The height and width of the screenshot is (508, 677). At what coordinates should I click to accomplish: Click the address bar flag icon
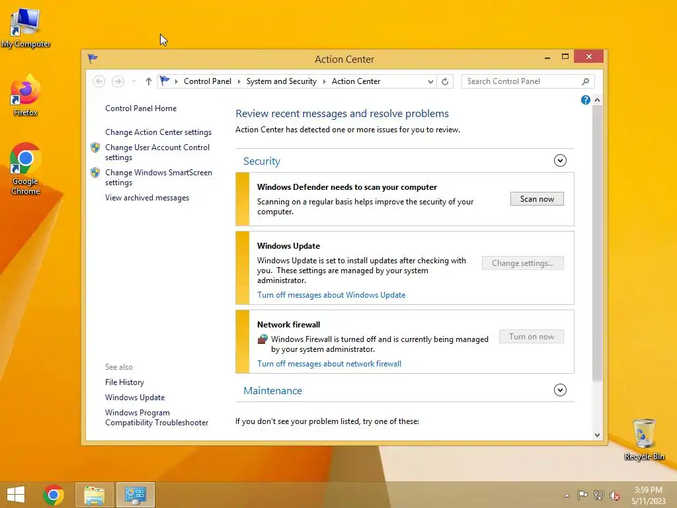[x=165, y=81]
